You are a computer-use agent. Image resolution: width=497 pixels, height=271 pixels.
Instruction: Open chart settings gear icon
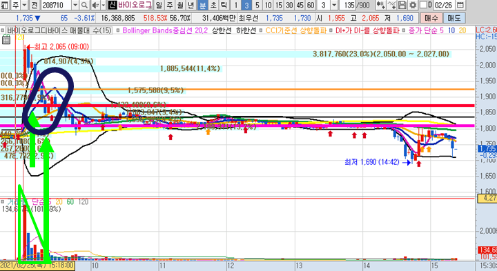tap(412, 5)
